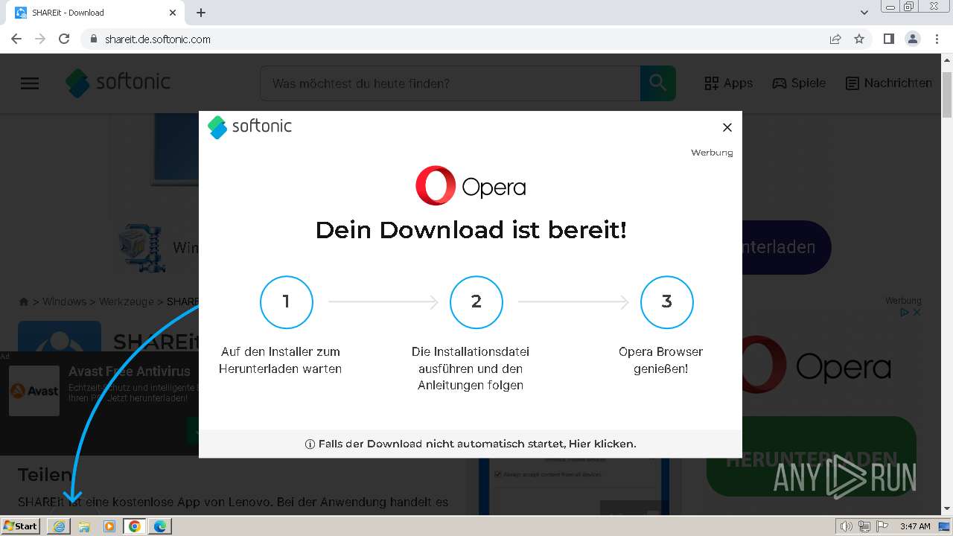Viewport: 953px width, 536px height.
Task: Click 'Werkzeuge' in the breadcrumb
Action: point(126,301)
